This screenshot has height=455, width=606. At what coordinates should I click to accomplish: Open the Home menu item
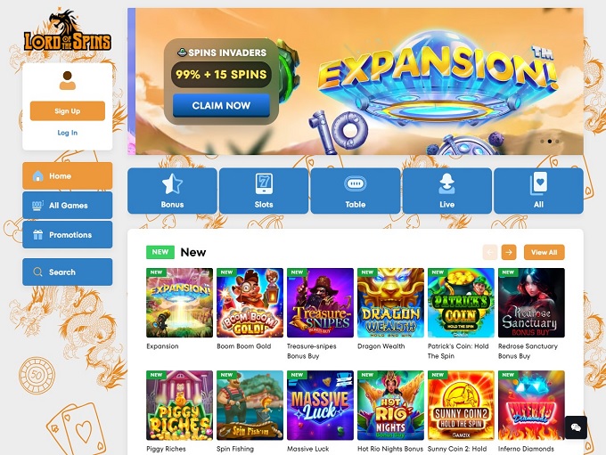tap(67, 175)
